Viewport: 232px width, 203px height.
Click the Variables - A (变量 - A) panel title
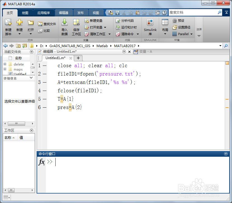click(146, 52)
